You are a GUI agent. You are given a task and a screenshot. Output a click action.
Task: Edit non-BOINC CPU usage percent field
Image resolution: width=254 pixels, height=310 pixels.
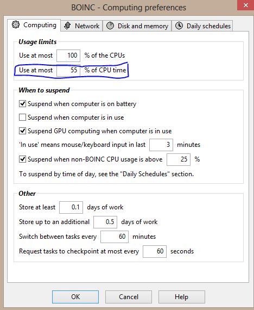tap(179, 159)
